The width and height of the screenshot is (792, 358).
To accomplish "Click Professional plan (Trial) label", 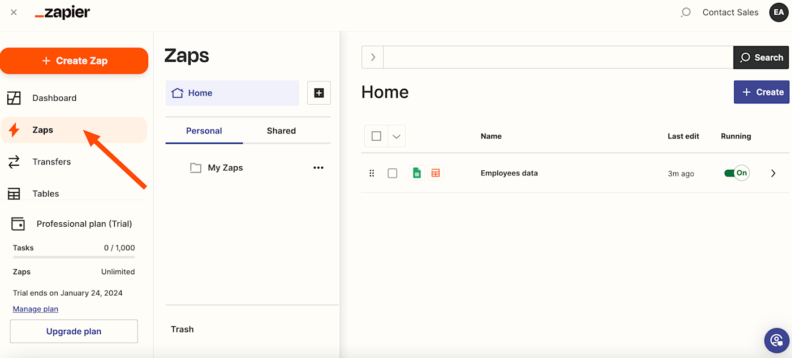I will [84, 224].
